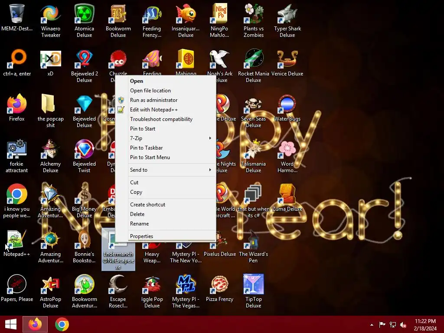Viewport: 444px width, 333px height.
Task: Show hidden tray icons arrow
Action: [x=372, y=325]
